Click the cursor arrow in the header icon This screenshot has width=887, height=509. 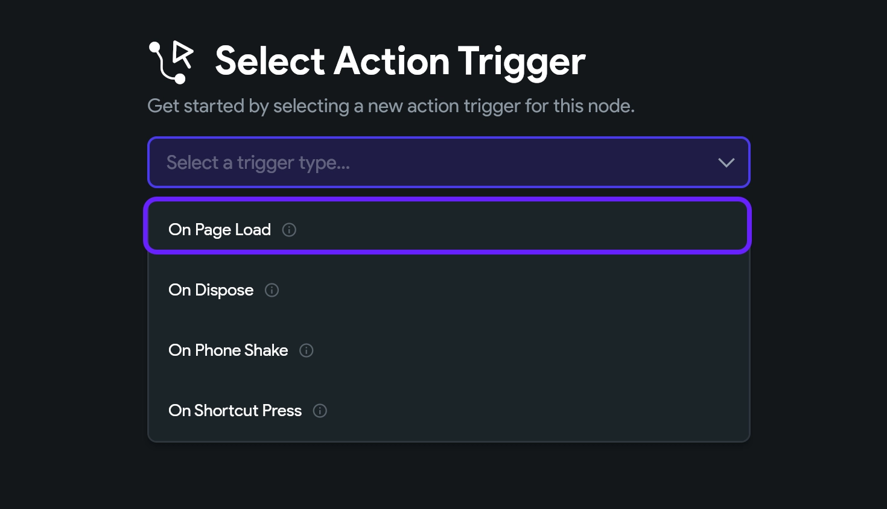181,53
